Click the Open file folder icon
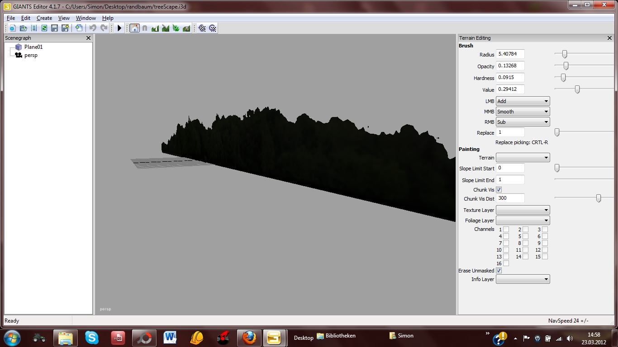This screenshot has height=347, width=618. pos(23,28)
